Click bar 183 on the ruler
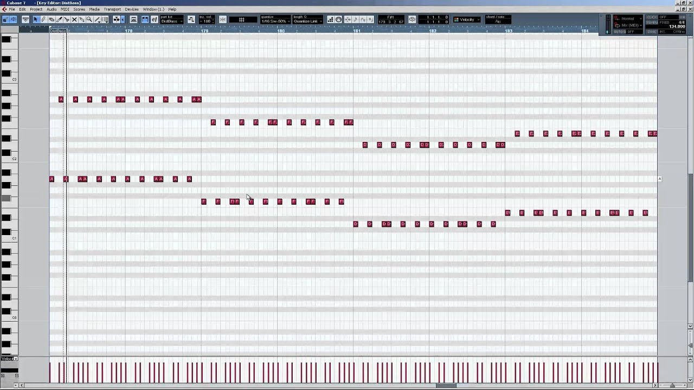 click(x=509, y=31)
